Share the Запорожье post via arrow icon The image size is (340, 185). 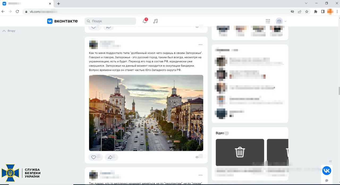click(110, 157)
